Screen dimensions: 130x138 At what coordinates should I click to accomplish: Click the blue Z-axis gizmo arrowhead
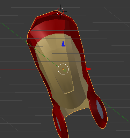tap(63, 43)
